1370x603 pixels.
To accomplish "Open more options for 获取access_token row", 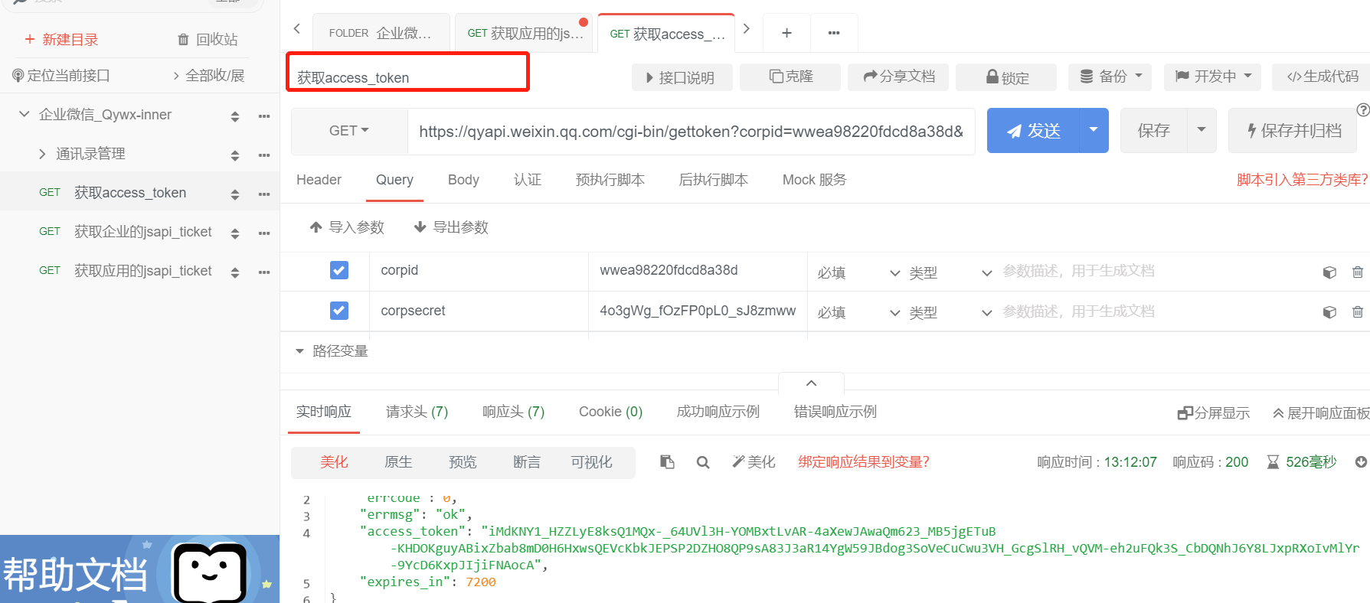I will click(x=264, y=194).
